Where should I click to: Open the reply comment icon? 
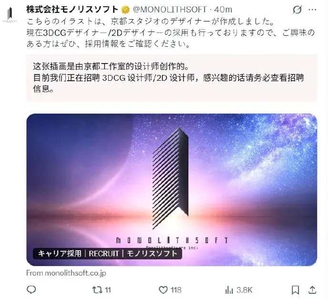tap(31, 290)
